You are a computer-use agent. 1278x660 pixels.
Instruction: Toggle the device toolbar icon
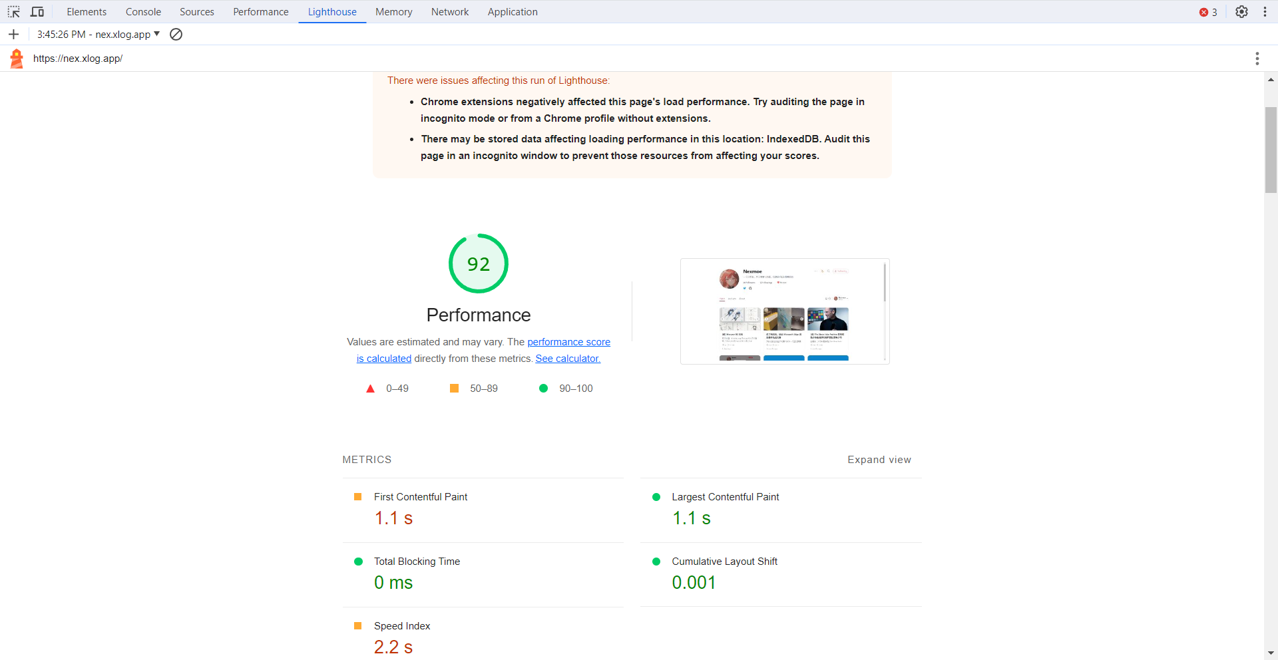37,12
